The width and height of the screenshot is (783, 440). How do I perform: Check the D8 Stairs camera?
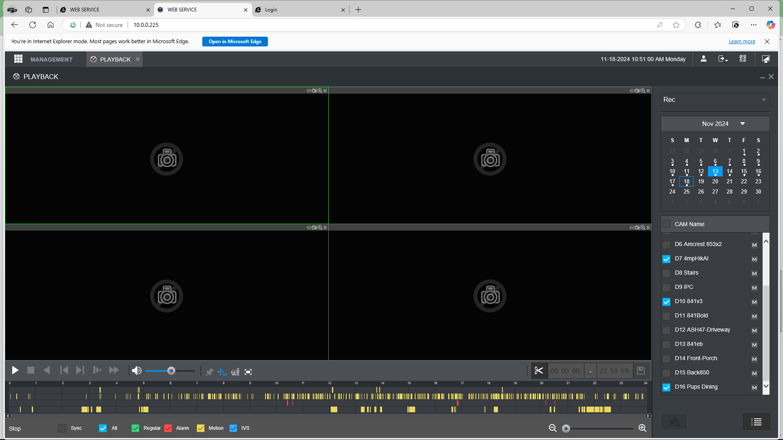click(666, 273)
